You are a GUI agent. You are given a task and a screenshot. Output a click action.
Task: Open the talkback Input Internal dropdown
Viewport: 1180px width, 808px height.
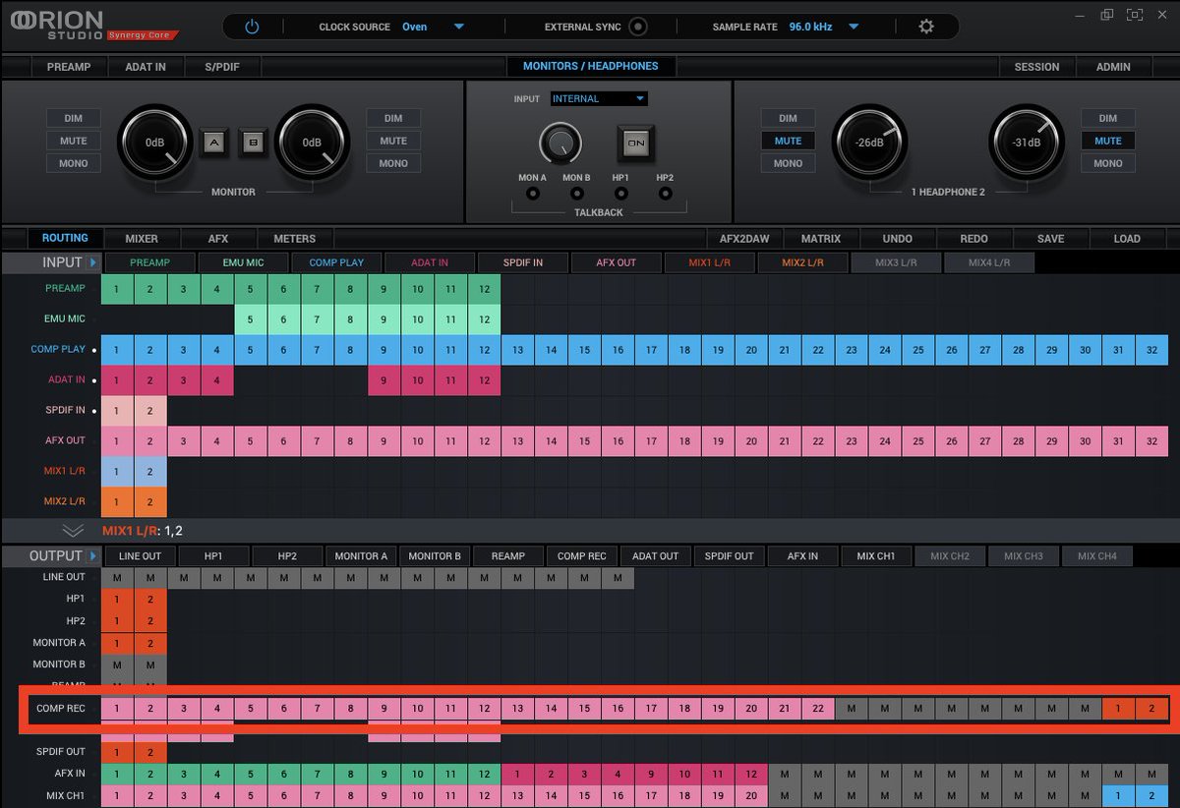click(598, 98)
